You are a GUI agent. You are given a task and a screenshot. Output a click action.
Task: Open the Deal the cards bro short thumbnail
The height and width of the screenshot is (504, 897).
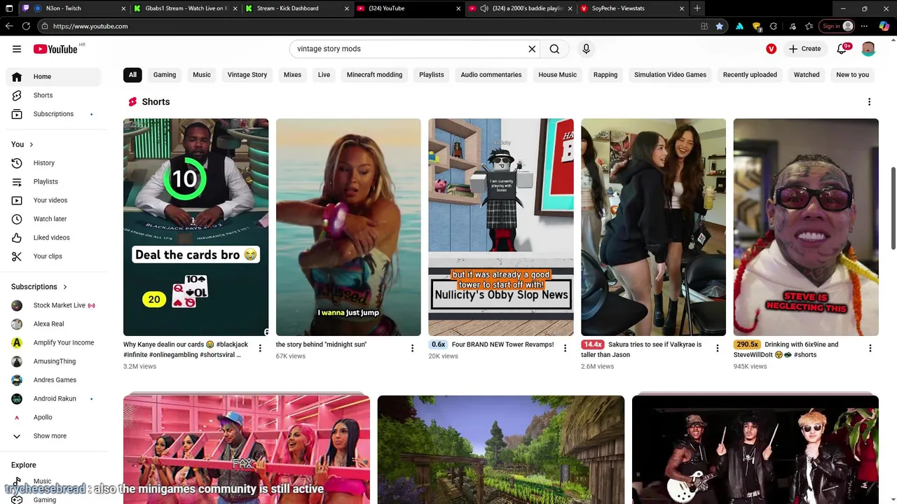[196, 227]
